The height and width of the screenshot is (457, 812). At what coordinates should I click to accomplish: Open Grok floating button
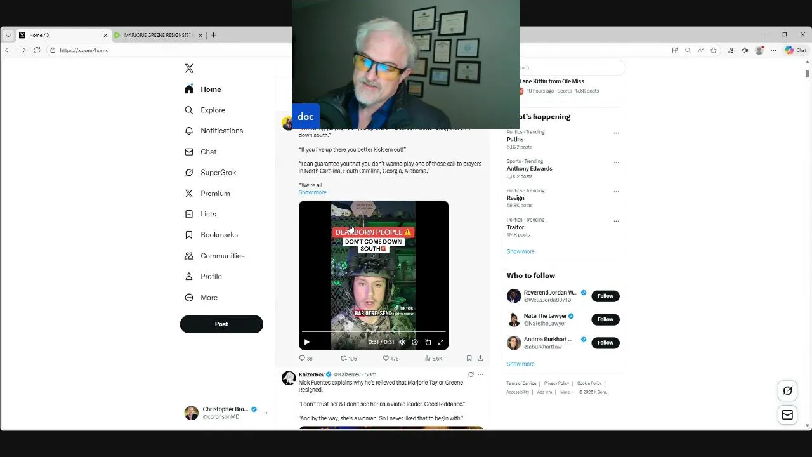[x=787, y=391]
